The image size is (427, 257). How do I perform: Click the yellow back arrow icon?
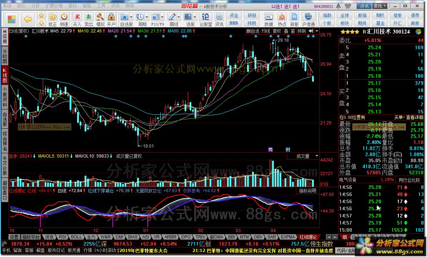pyautogui.click(x=27, y=19)
